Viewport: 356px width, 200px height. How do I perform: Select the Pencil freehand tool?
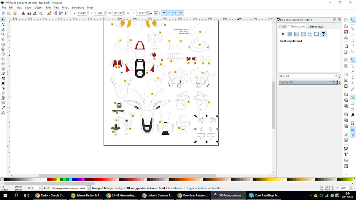coord(3,68)
